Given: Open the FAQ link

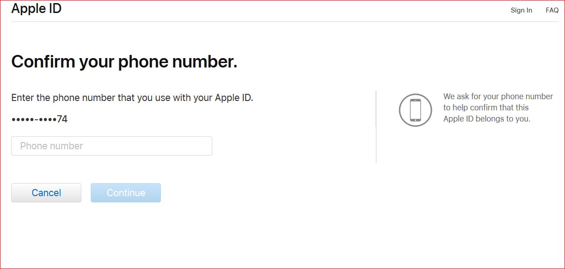Looking at the screenshot, I should coord(552,10).
